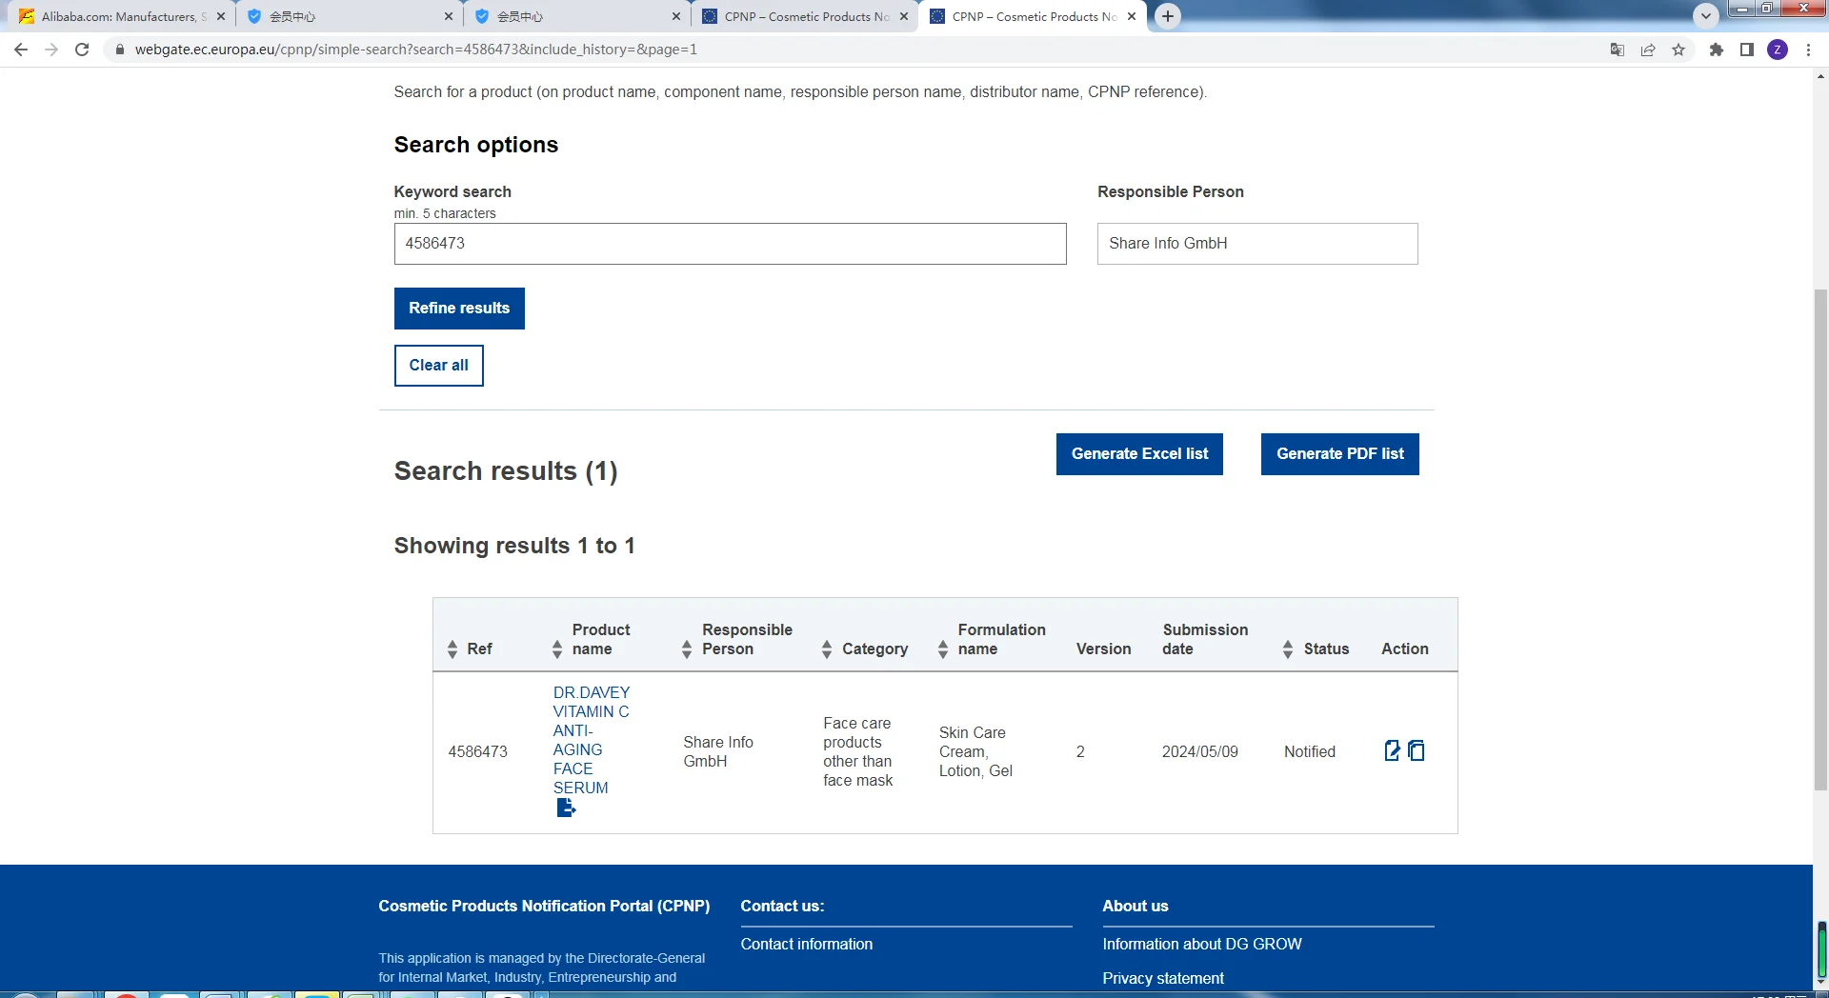Image resolution: width=1829 pixels, height=998 pixels.
Task: Open the browser Extensions puzzle icon
Action: tap(1716, 50)
